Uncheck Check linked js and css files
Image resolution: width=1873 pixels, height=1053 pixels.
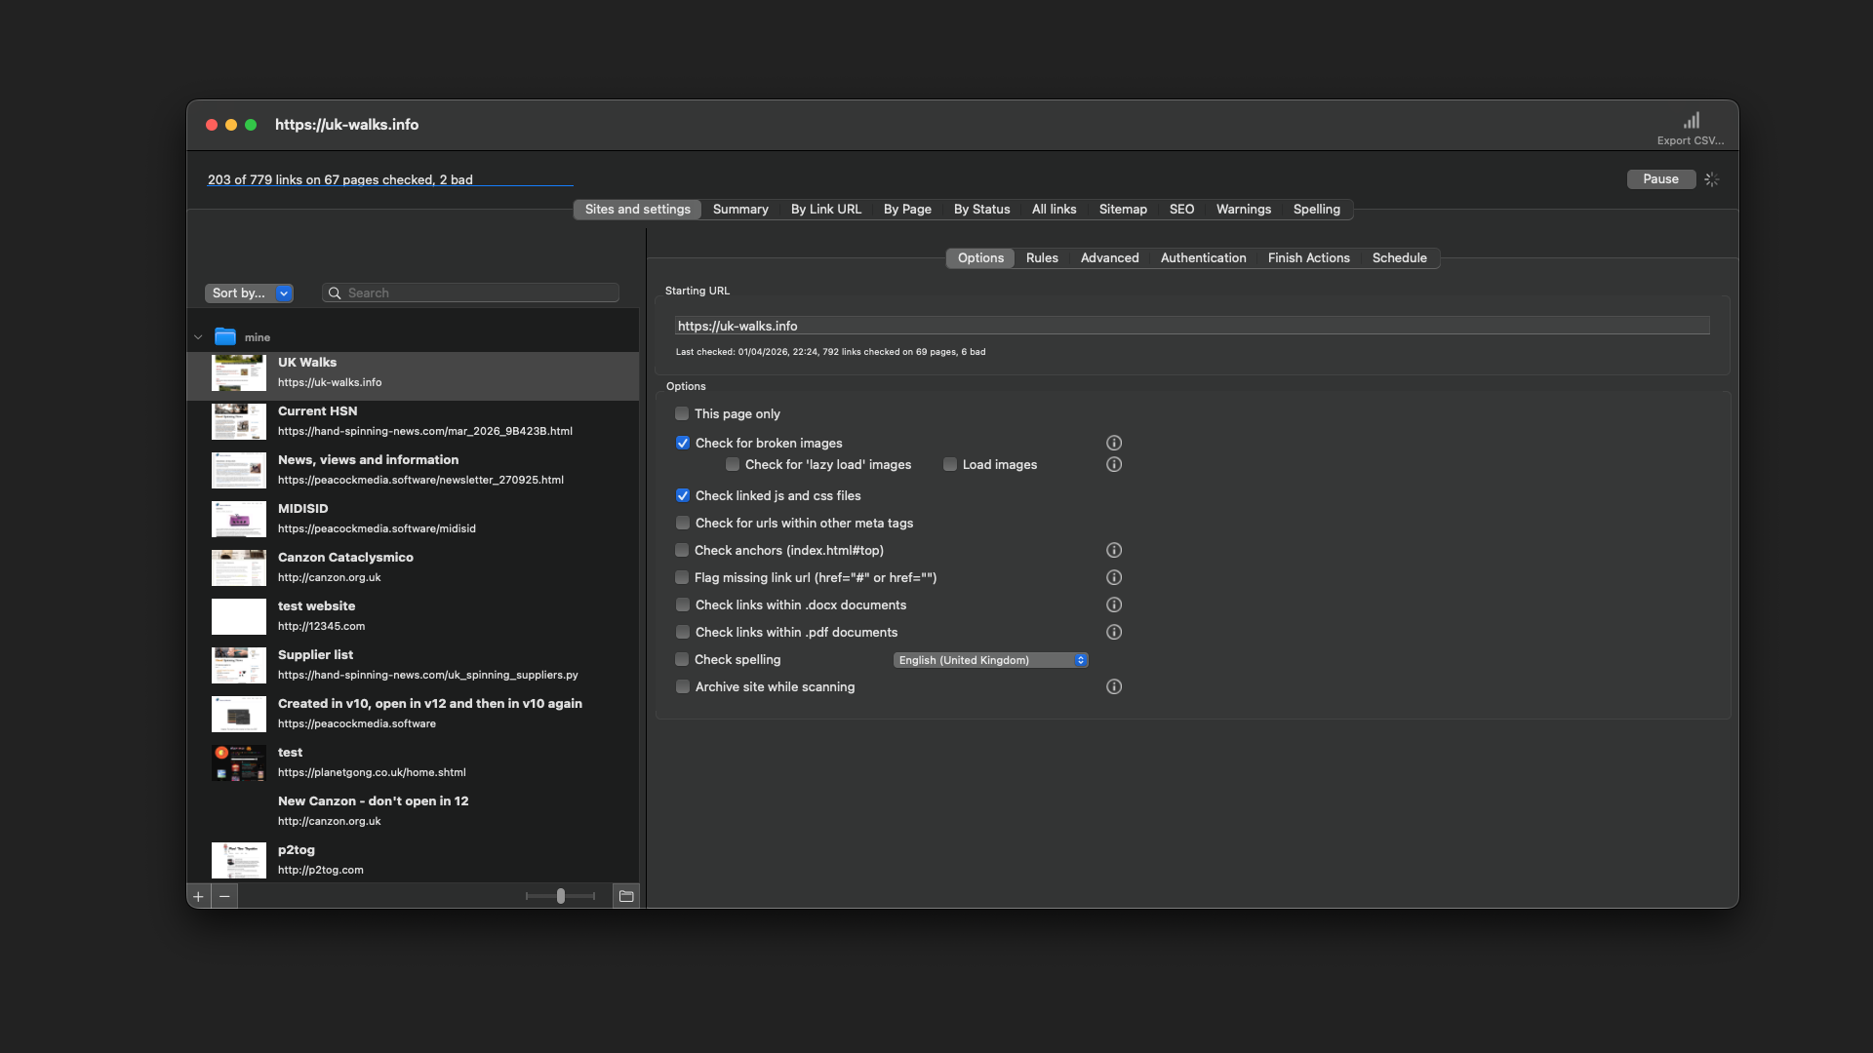coord(683,495)
